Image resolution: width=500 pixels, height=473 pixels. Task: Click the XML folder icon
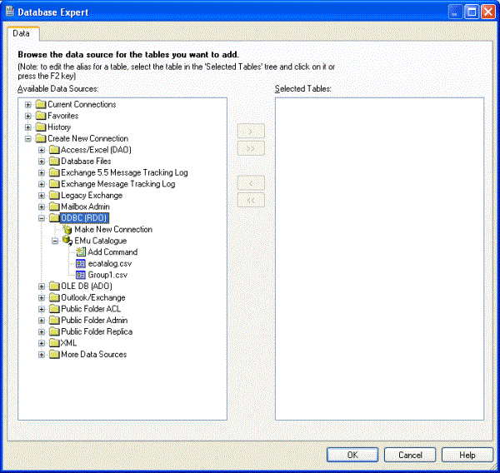coord(54,343)
